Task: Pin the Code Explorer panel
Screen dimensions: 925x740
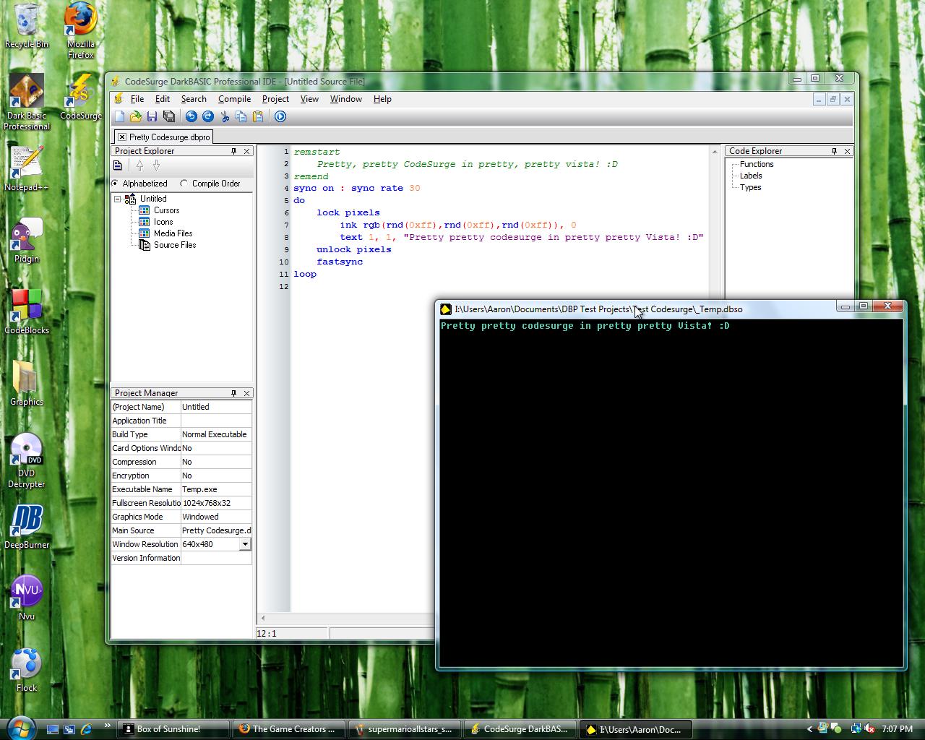Action: click(x=834, y=151)
